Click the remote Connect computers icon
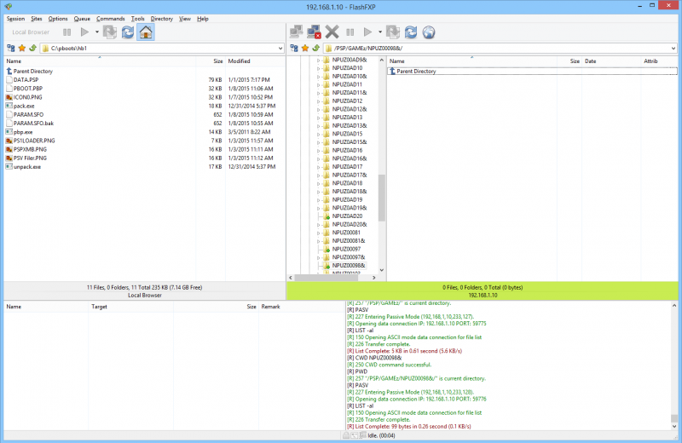The height and width of the screenshot is (443, 682). (x=296, y=32)
